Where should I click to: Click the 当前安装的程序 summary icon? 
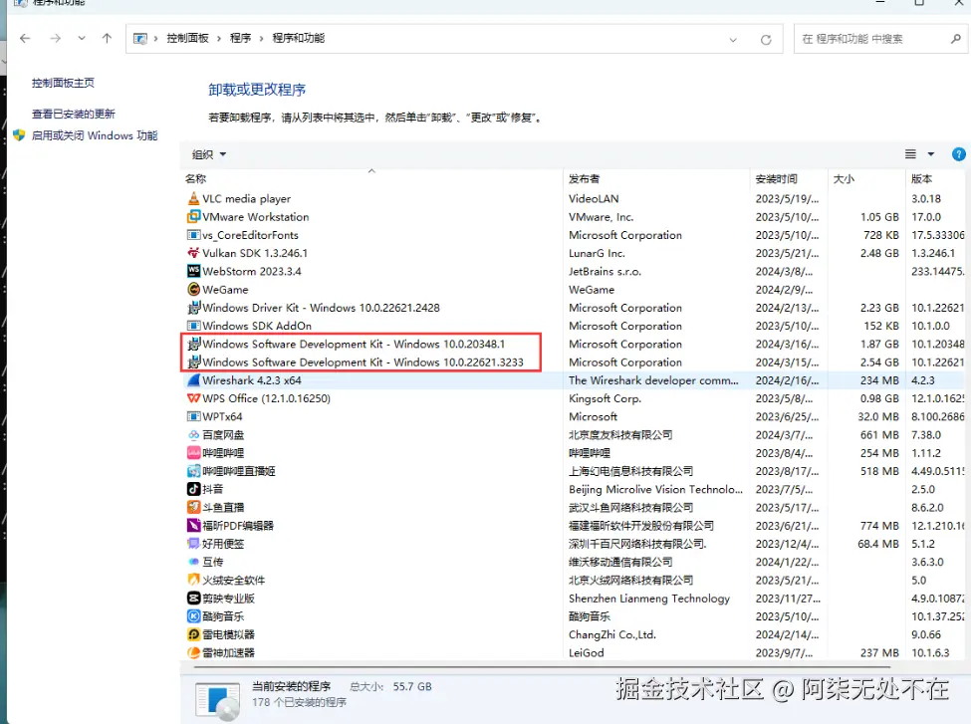pyautogui.click(x=217, y=702)
